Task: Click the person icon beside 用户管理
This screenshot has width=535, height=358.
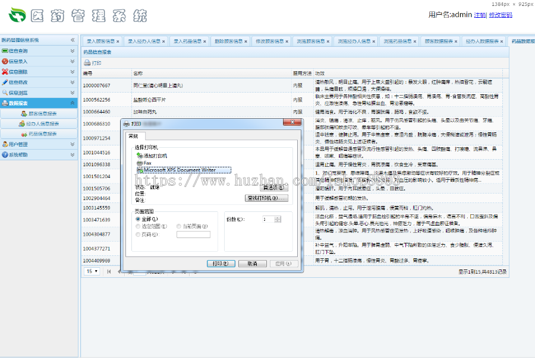Action: click(x=5, y=144)
